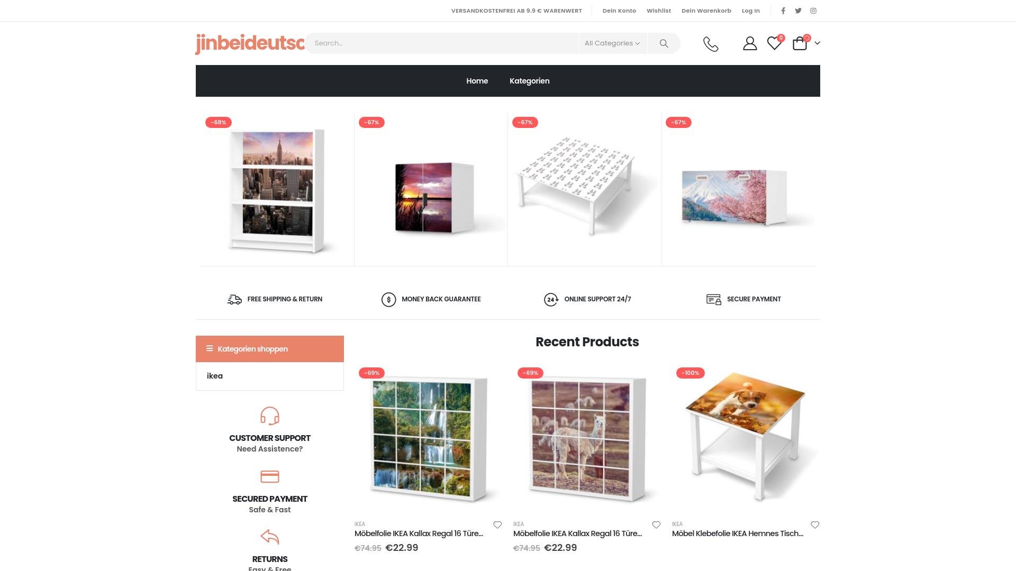
Task: Click the search magnifier icon
Action: point(664,43)
